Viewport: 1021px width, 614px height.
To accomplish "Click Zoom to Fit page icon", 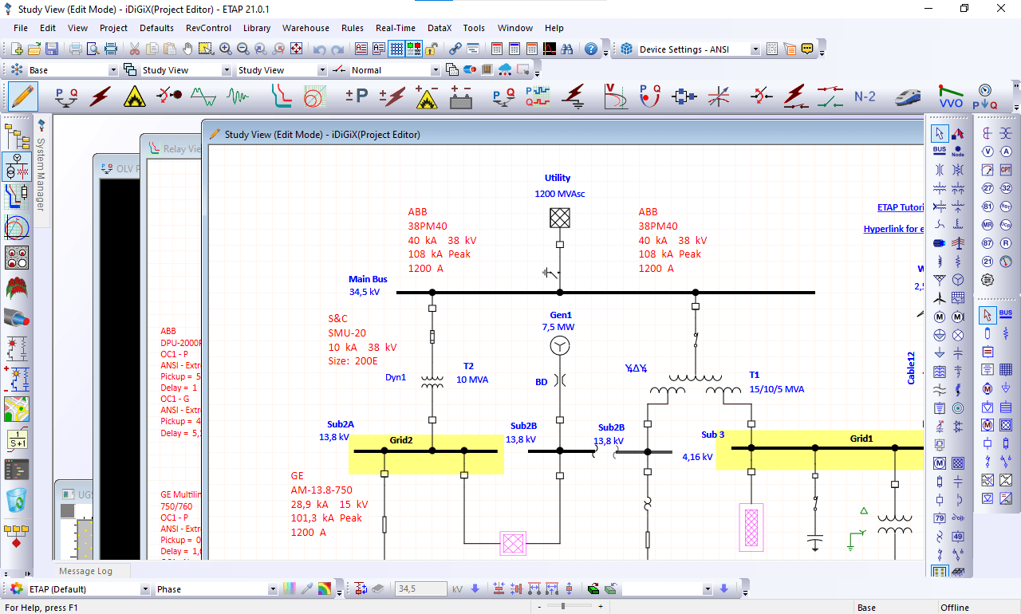I will coord(296,49).
